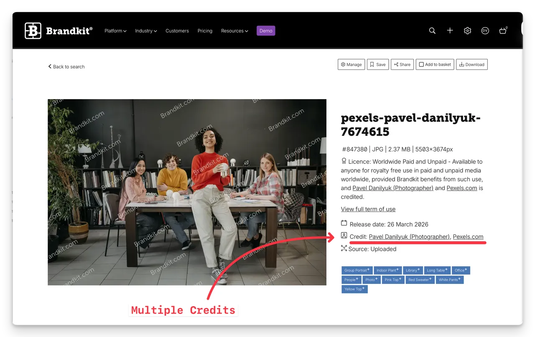Save the asset using the bookmark button
This screenshot has width=535, height=337.
[x=377, y=64]
